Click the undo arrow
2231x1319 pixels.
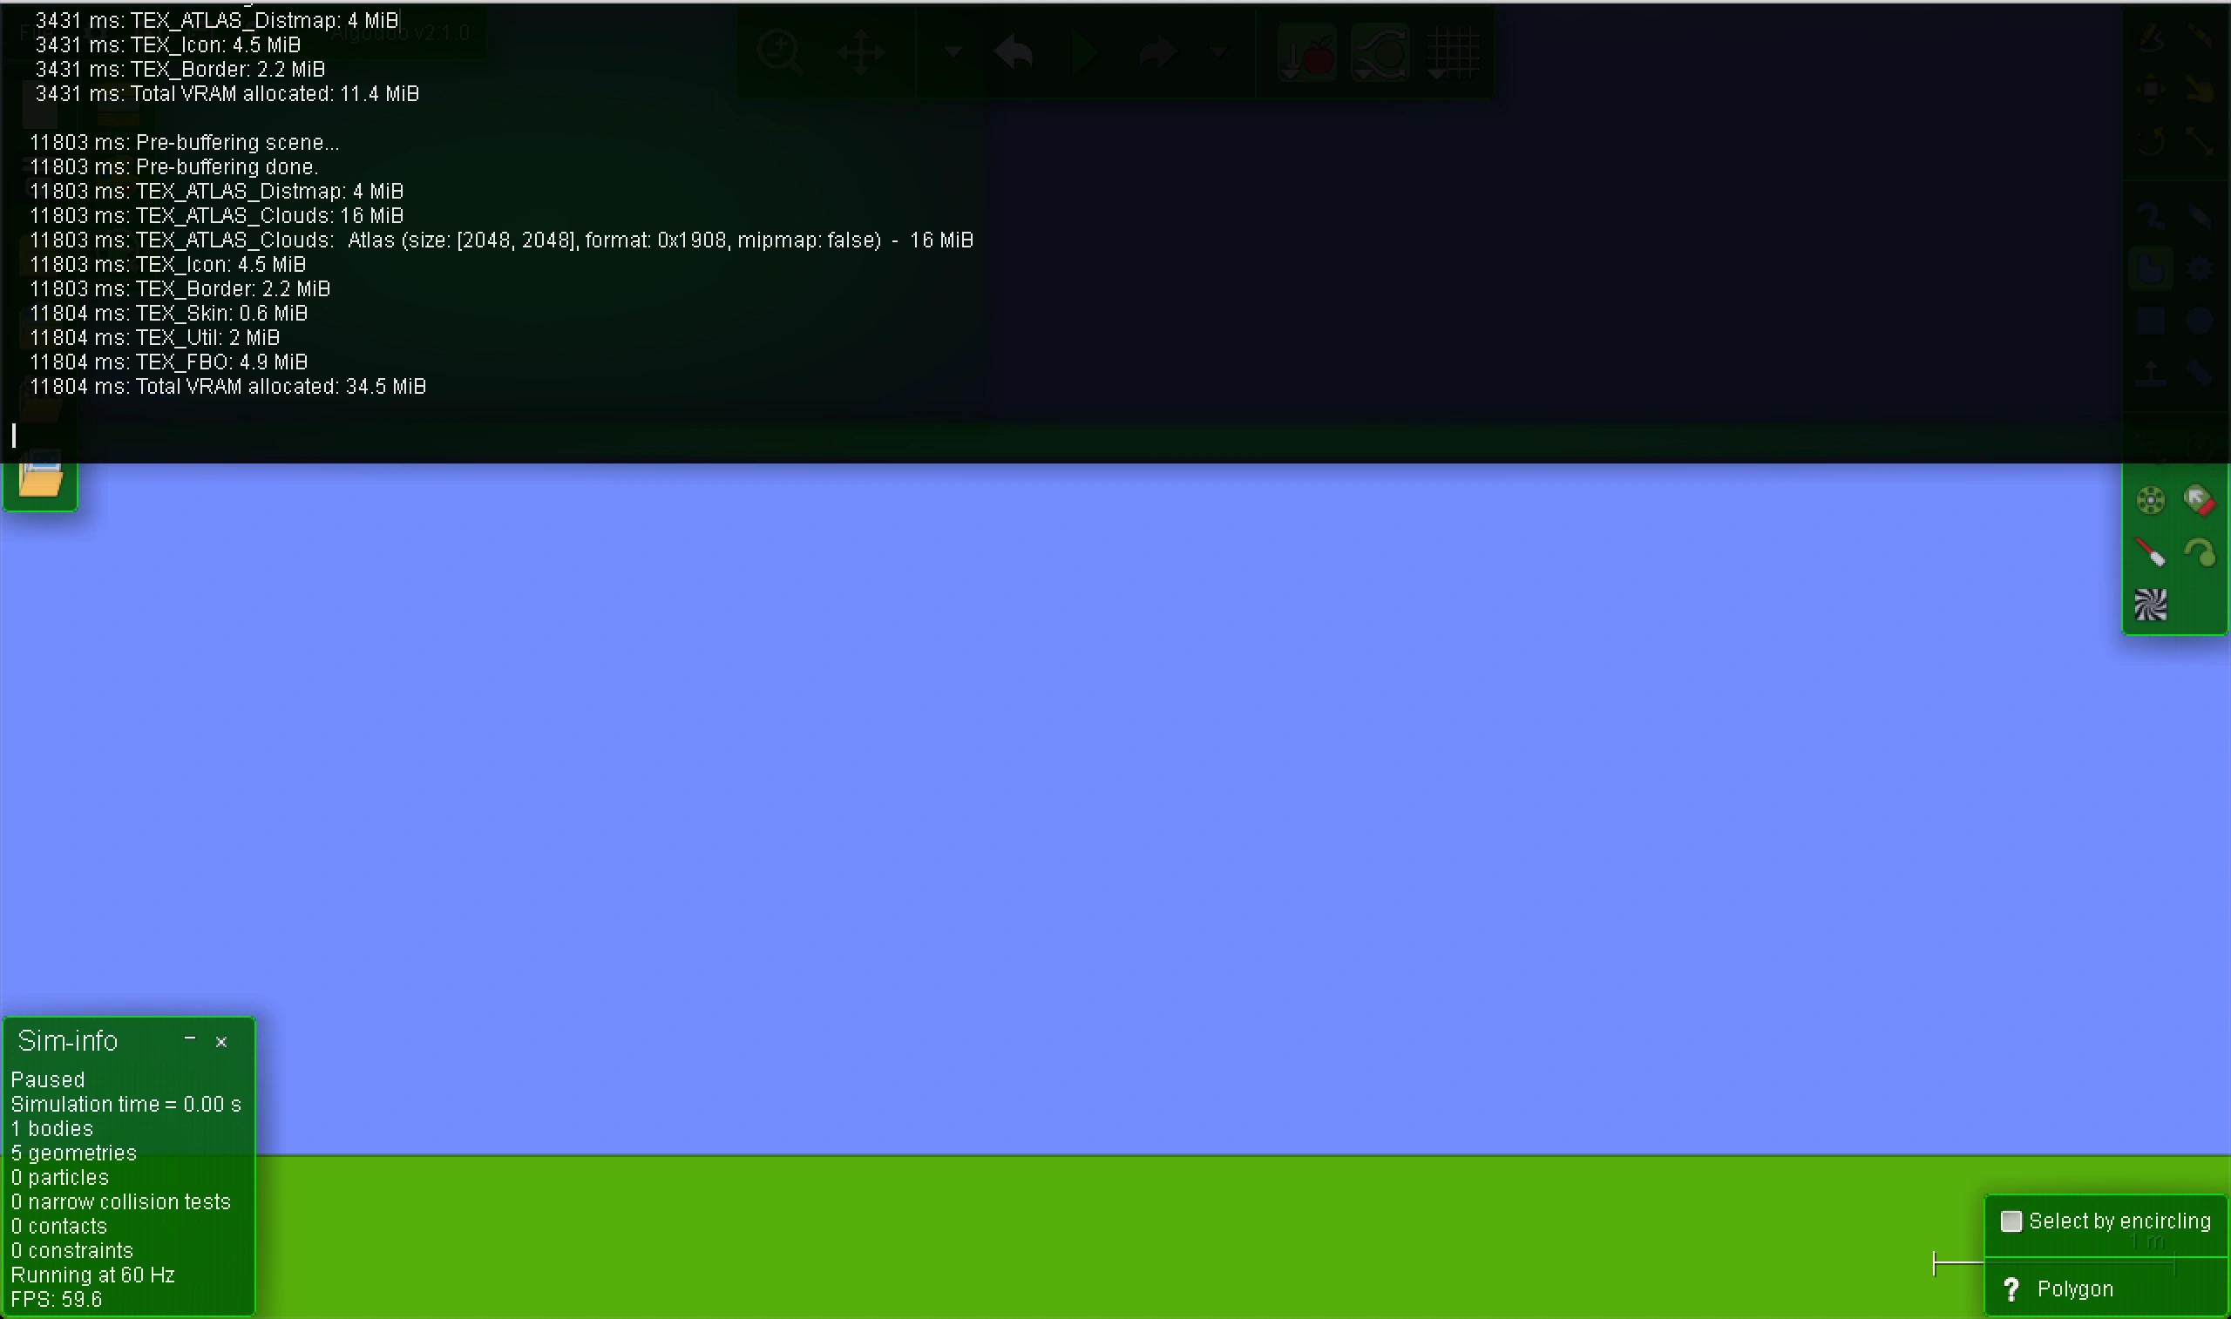[x=1014, y=53]
